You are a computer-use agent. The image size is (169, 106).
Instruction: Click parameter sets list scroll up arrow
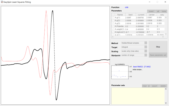166,89
